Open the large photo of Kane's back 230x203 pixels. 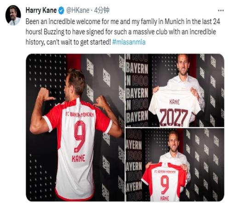point(75,127)
